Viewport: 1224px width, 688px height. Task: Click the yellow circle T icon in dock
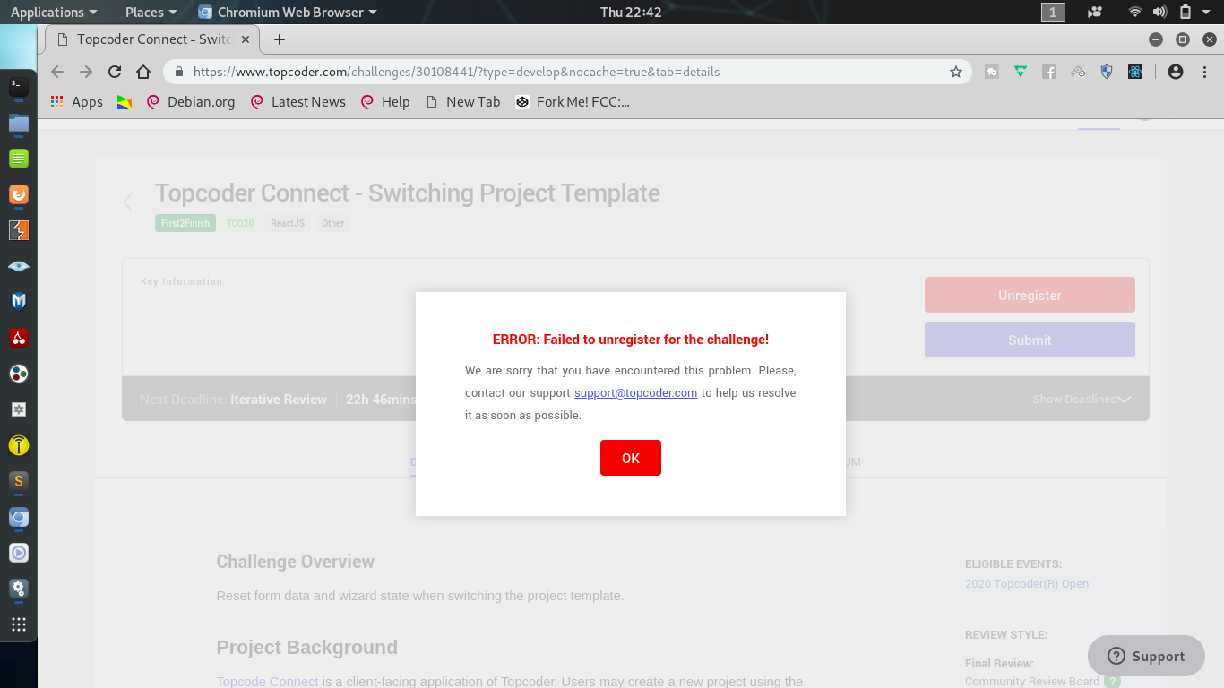point(19,445)
